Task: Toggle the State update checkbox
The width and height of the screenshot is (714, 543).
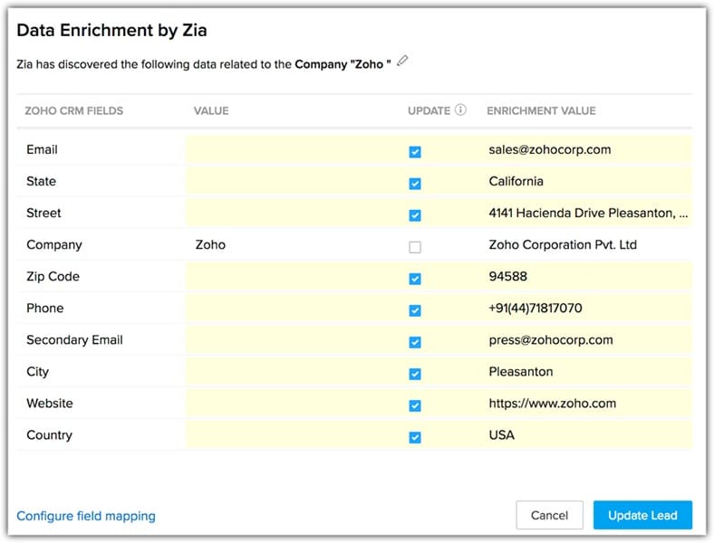Action: coord(415,184)
